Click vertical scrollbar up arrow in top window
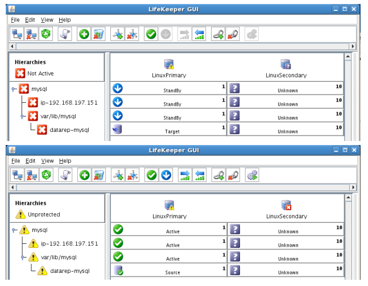Viewport: 368px width, 286px height. (x=348, y=56)
